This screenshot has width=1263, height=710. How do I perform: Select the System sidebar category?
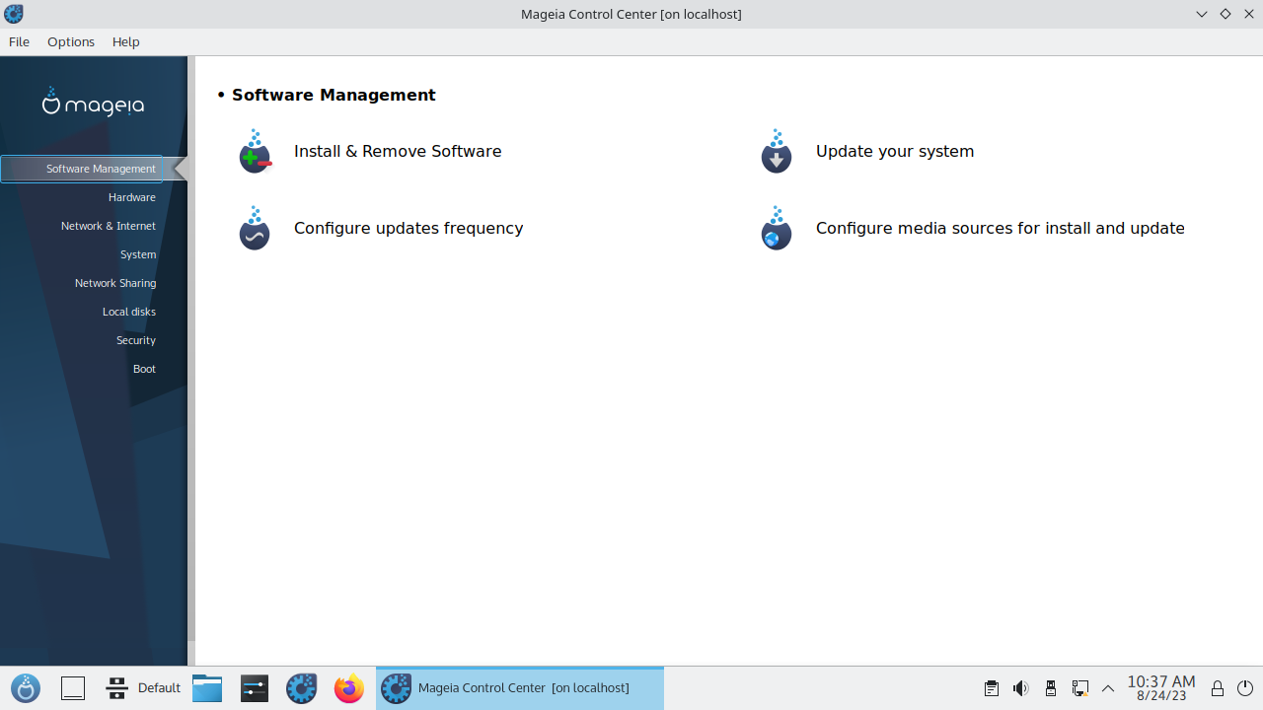click(138, 254)
